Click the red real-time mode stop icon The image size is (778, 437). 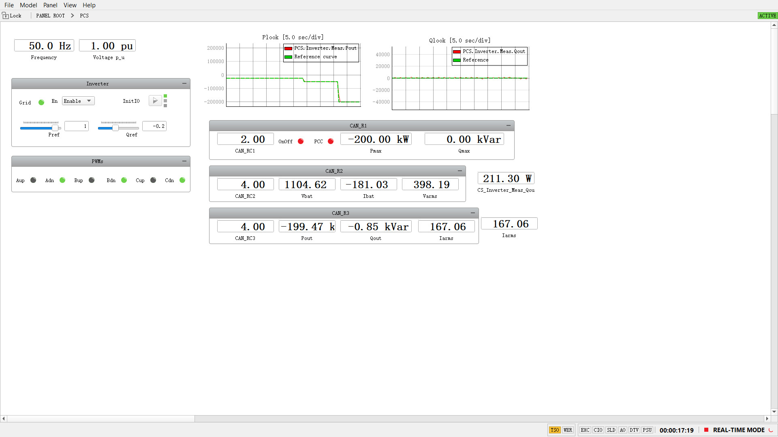[x=706, y=430]
